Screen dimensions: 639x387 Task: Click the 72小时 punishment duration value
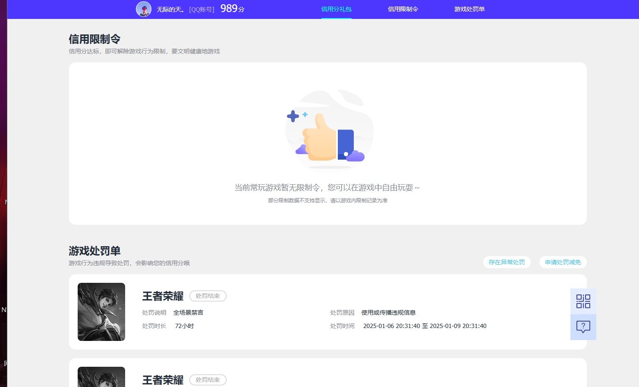pyautogui.click(x=184, y=326)
